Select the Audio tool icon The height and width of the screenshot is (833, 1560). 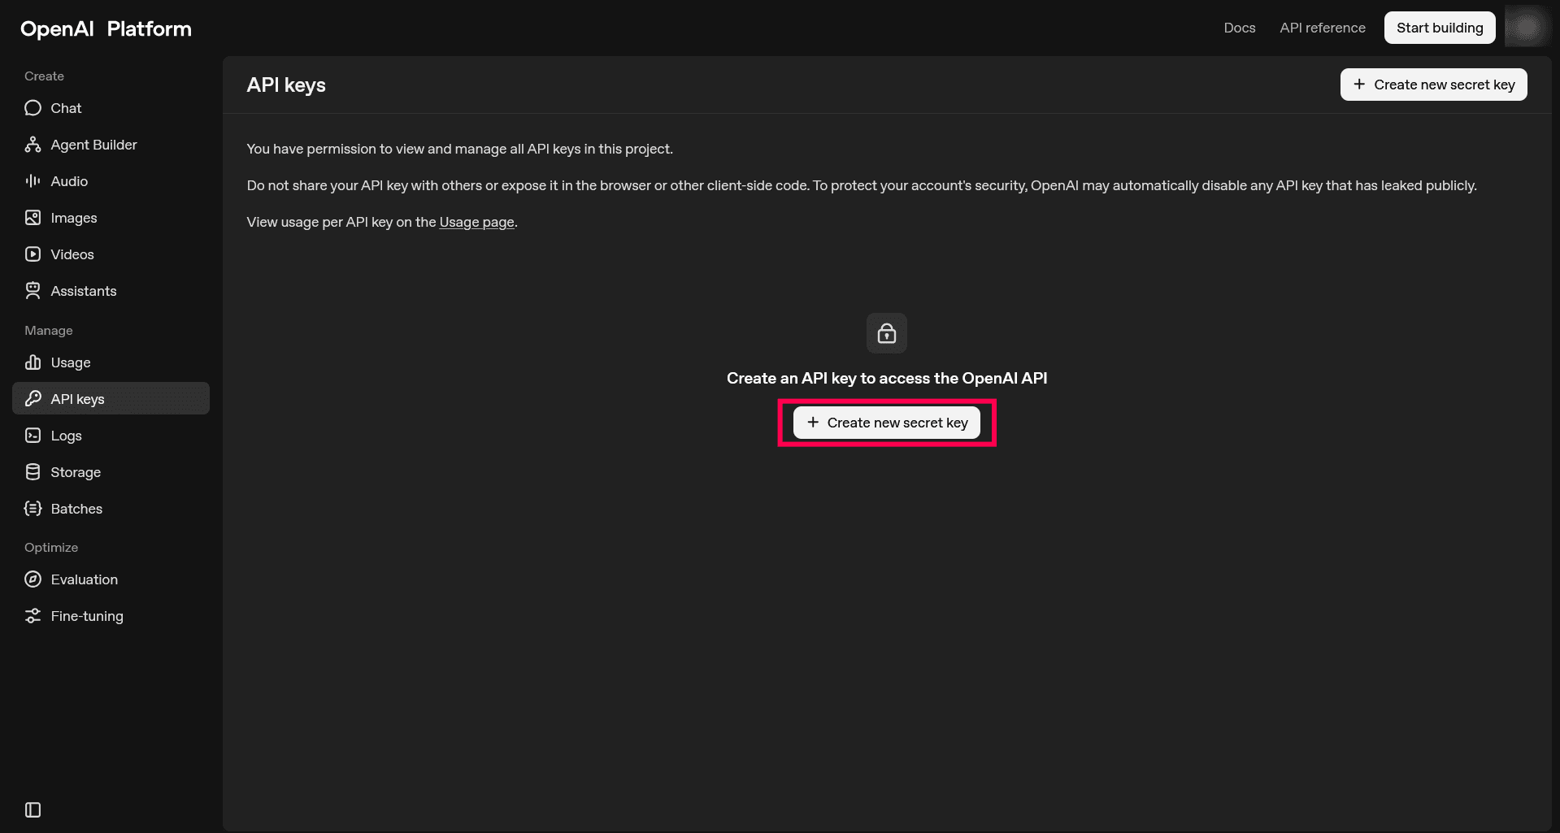[33, 180]
